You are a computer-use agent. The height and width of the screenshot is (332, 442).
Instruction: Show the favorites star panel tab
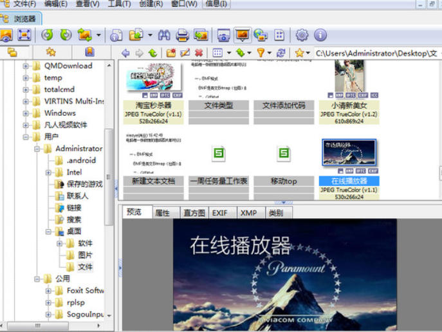tap(51, 52)
